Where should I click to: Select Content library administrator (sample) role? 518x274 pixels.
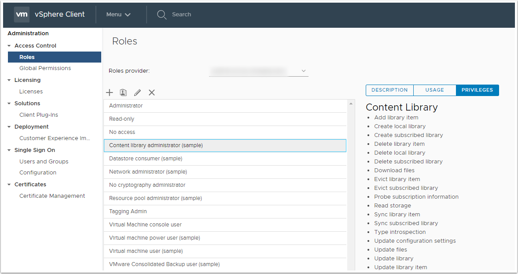(225, 145)
